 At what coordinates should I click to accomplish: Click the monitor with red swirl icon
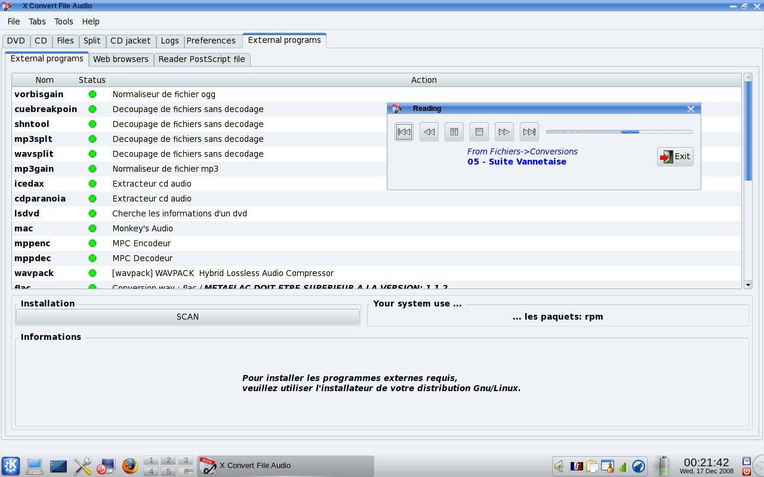click(x=106, y=466)
